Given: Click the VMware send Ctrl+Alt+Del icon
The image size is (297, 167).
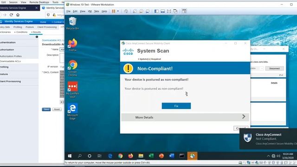Looking at the screenshot, I should click(126, 11).
